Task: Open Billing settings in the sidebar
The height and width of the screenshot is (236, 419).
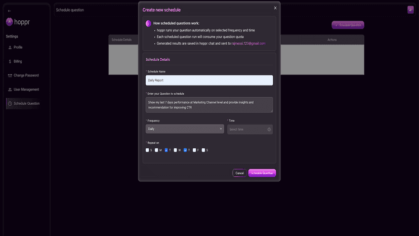Action: (18, 61)
